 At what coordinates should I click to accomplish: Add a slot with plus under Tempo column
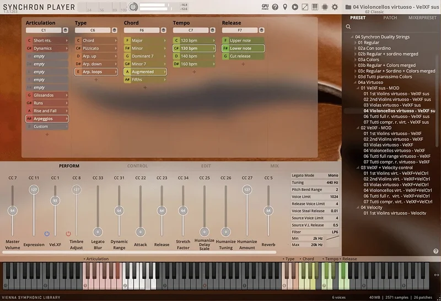(194, 72)
